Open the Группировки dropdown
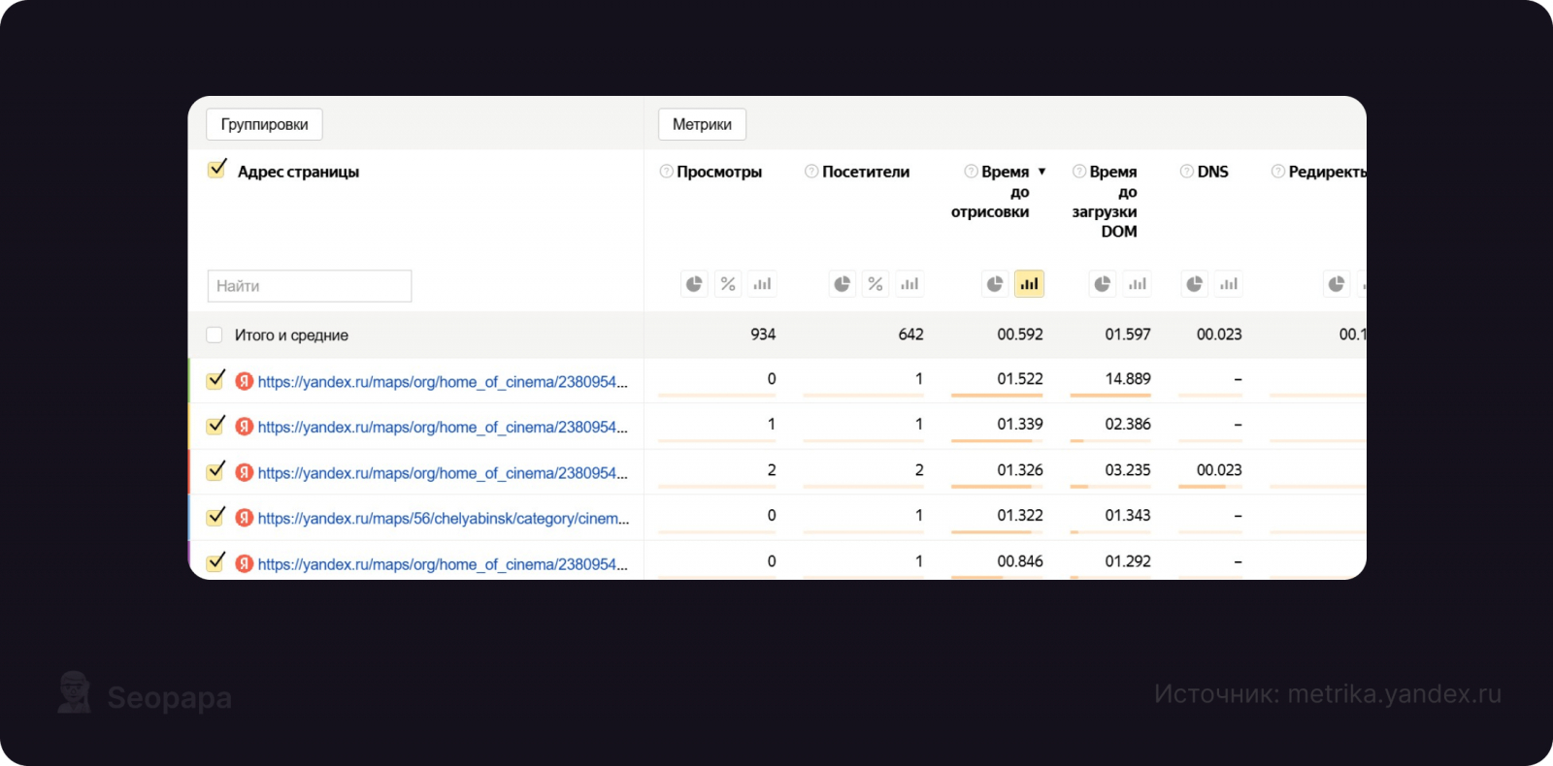Viewport: 1553px width, 766px height. tap(264, 124)
